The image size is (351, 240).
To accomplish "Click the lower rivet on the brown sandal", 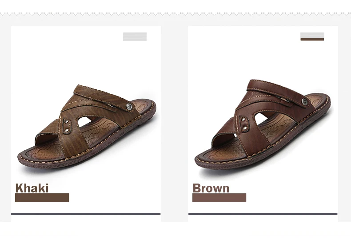I will coord(245,128).
